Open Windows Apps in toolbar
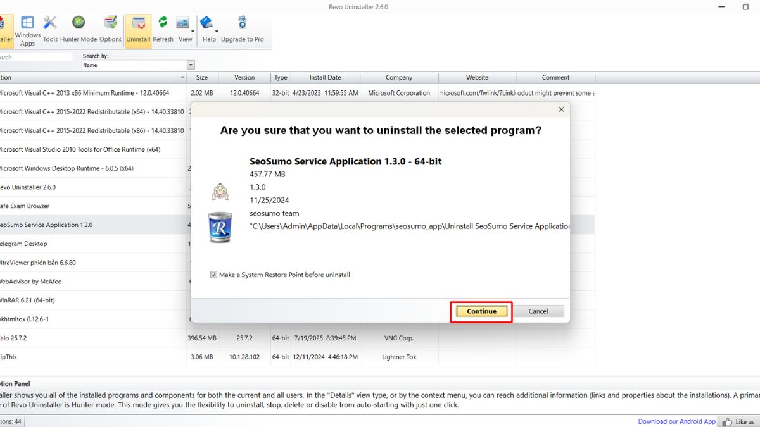 point(27,30)
